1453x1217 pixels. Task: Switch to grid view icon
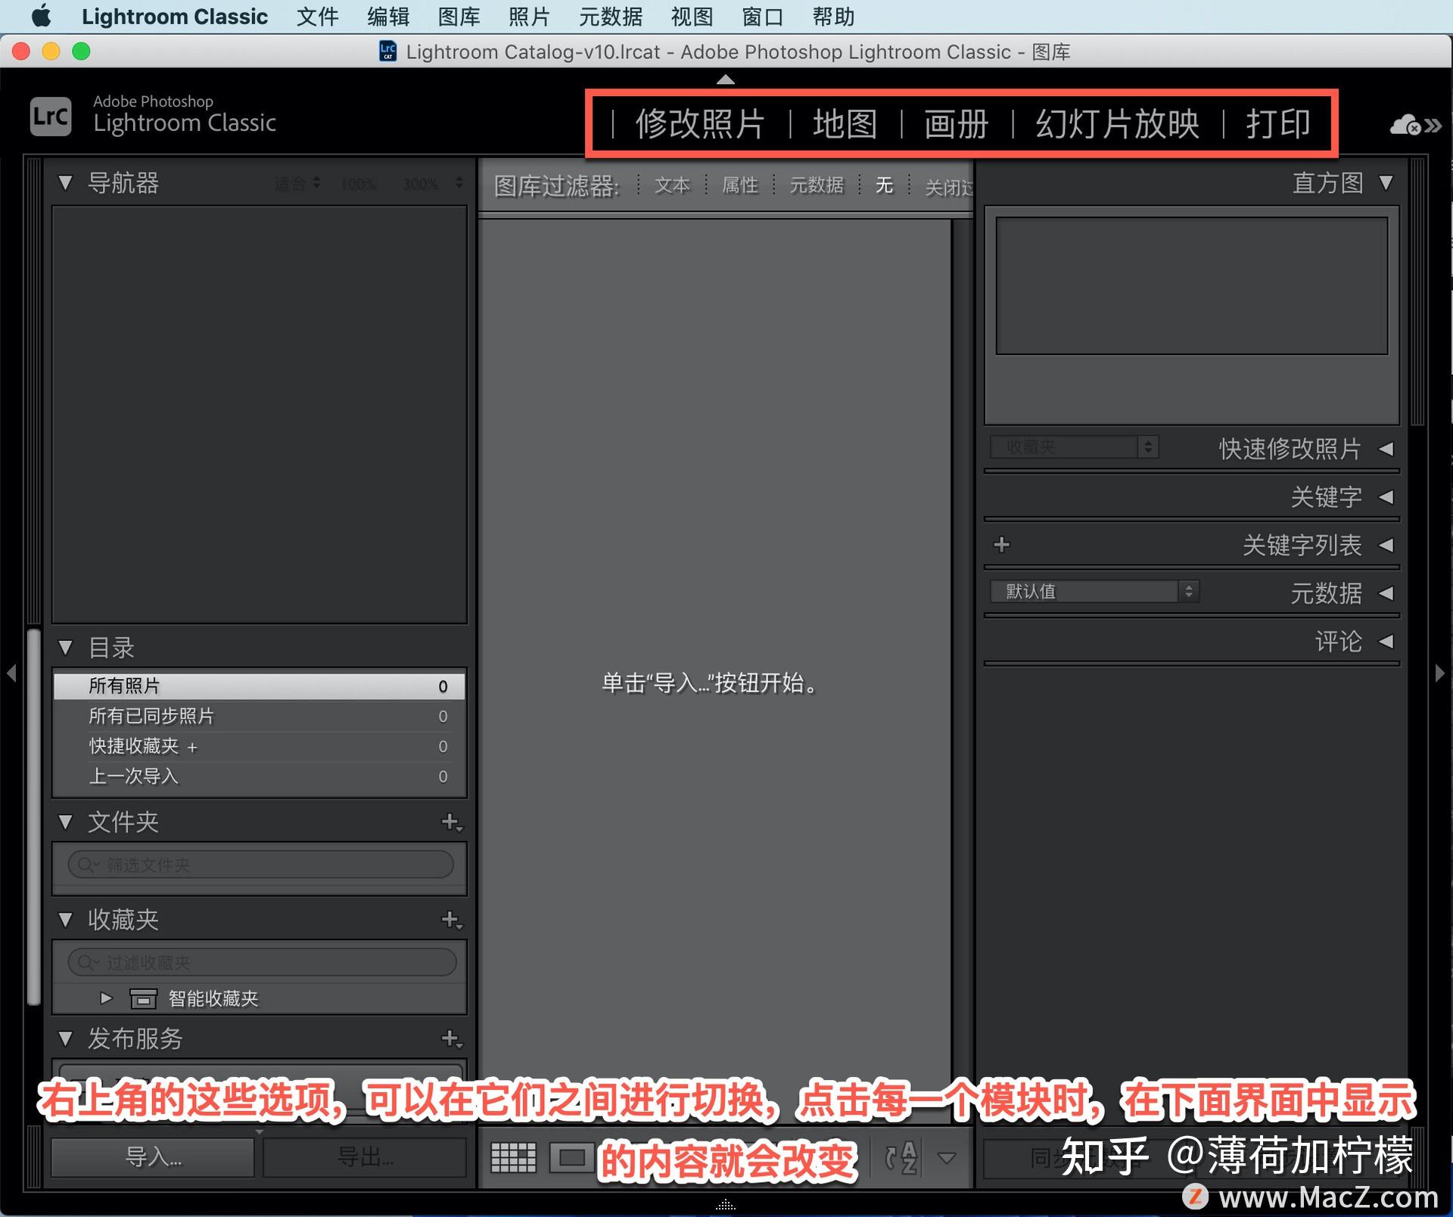tap(513, 1157)
